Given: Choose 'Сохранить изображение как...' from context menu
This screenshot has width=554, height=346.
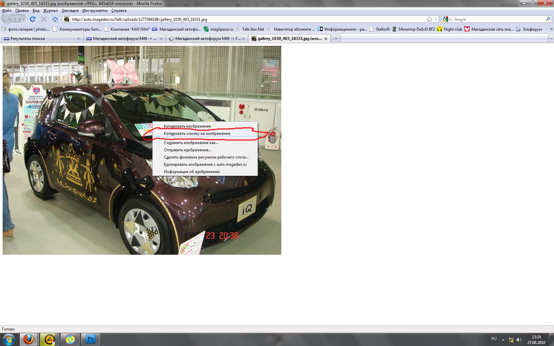Looking at the screenshot, I should [x=191, y=143].
